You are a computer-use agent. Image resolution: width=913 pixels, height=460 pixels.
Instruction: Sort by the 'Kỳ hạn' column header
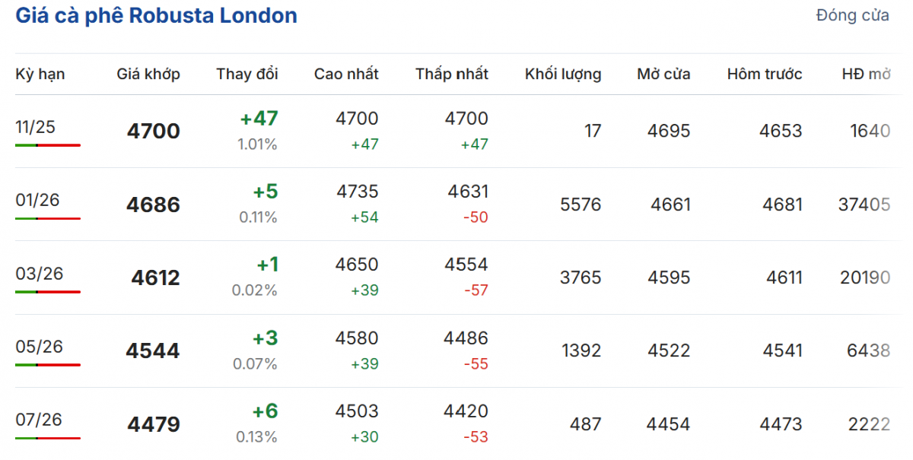tap(40, 74)
